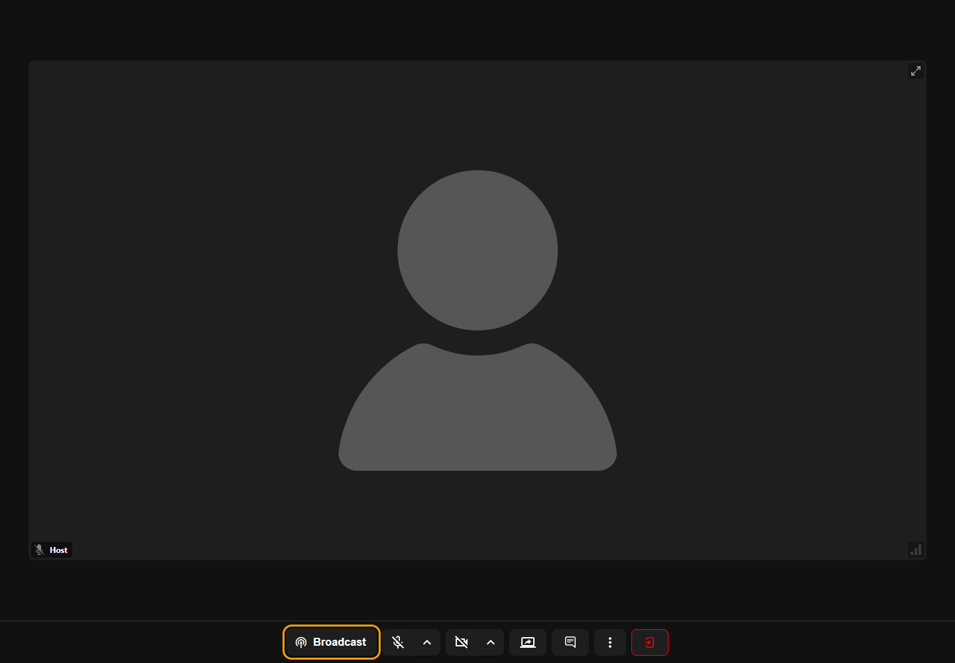Unmute the microphone in the toolbar
Viewport: 955px width, 663px height.
[398, 642]
